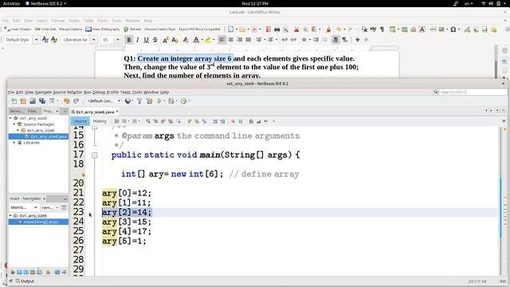Click the Insert Table icon in Writer
The height and width of the screenshot is (287, 510).
click(393, 29)
